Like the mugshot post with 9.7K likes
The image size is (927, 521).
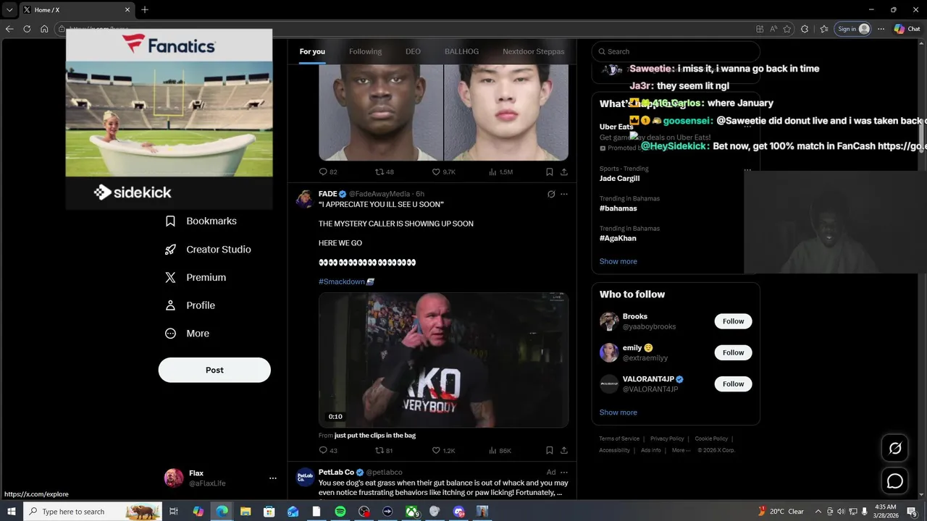coord(443,171)
